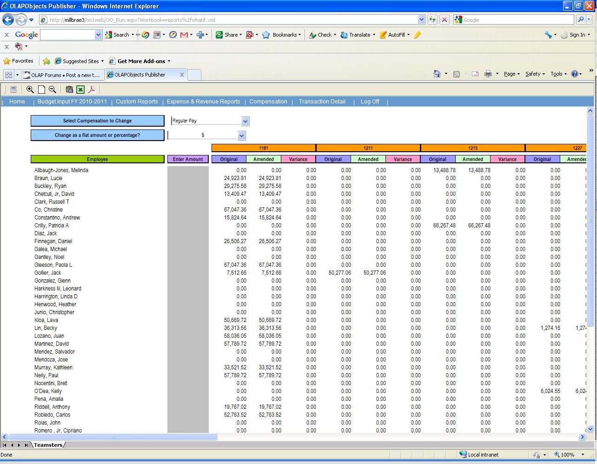Open Budget Input FY 2010-2011 menu

pyautogui.click(x=72, y=102)
